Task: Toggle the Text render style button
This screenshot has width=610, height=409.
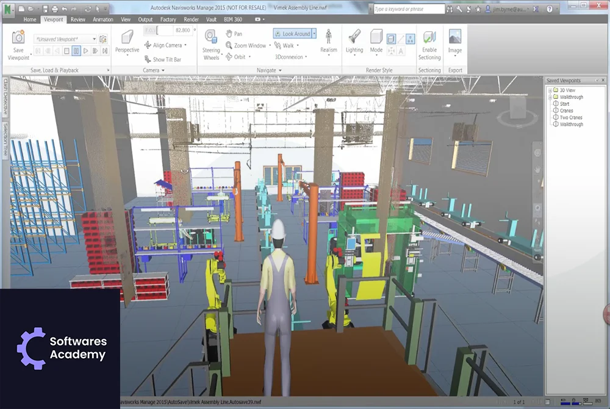Action: tap(401, 51)
